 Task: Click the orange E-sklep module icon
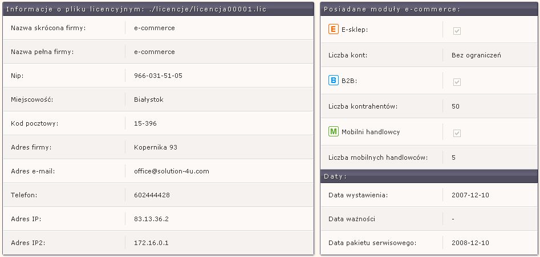point(334,30)
